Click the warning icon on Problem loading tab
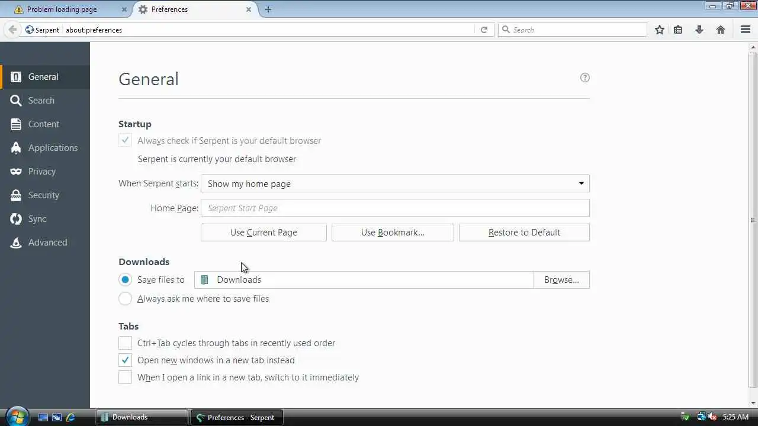 coord(19,9)
